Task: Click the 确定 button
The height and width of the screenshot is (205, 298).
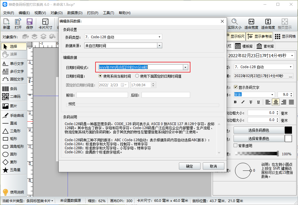Action: point(190,166)
